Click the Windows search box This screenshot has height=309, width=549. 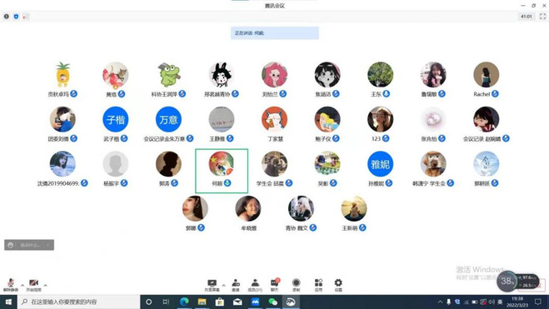(79, 302)
